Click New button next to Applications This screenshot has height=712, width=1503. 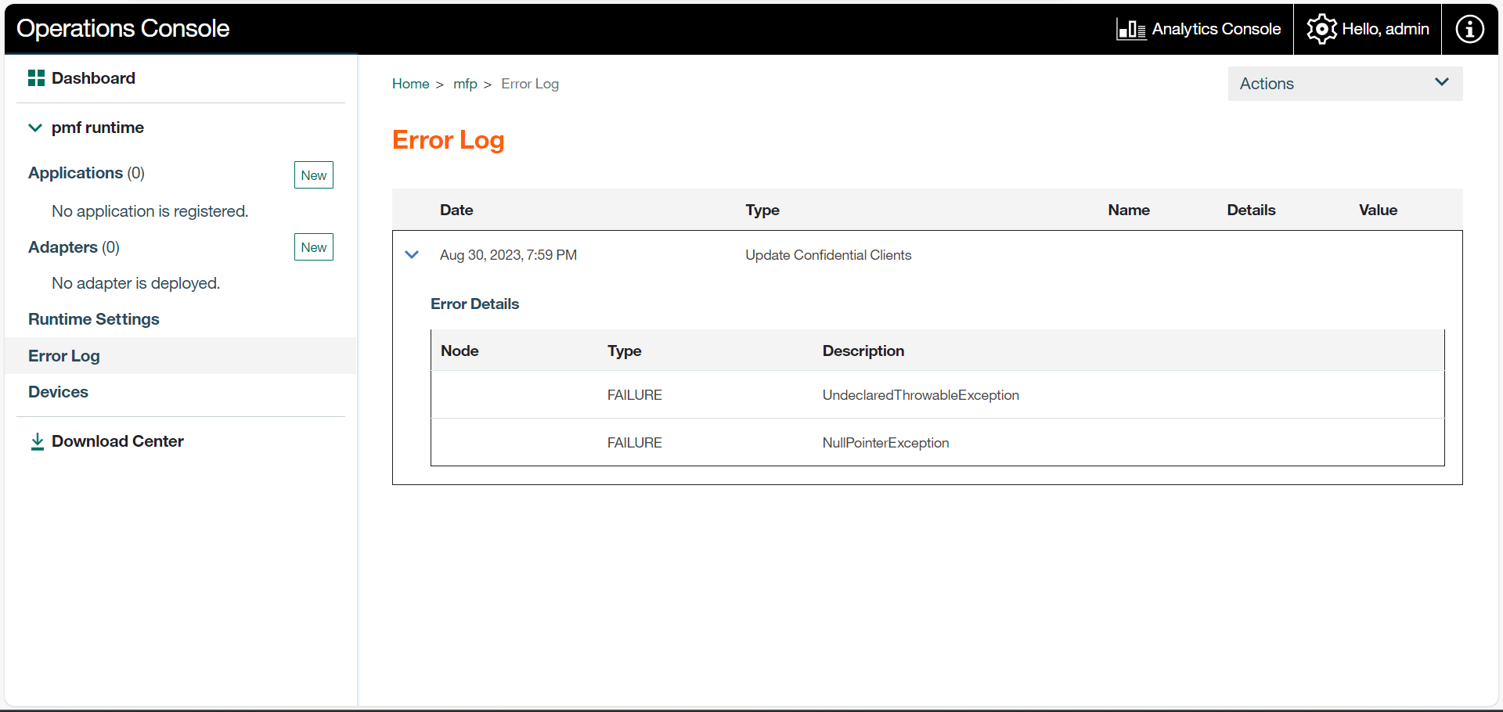(314, 175)
